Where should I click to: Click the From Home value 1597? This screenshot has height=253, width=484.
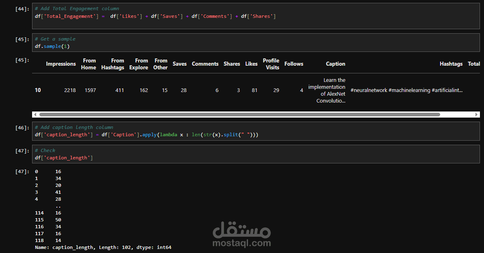point(90,90)
